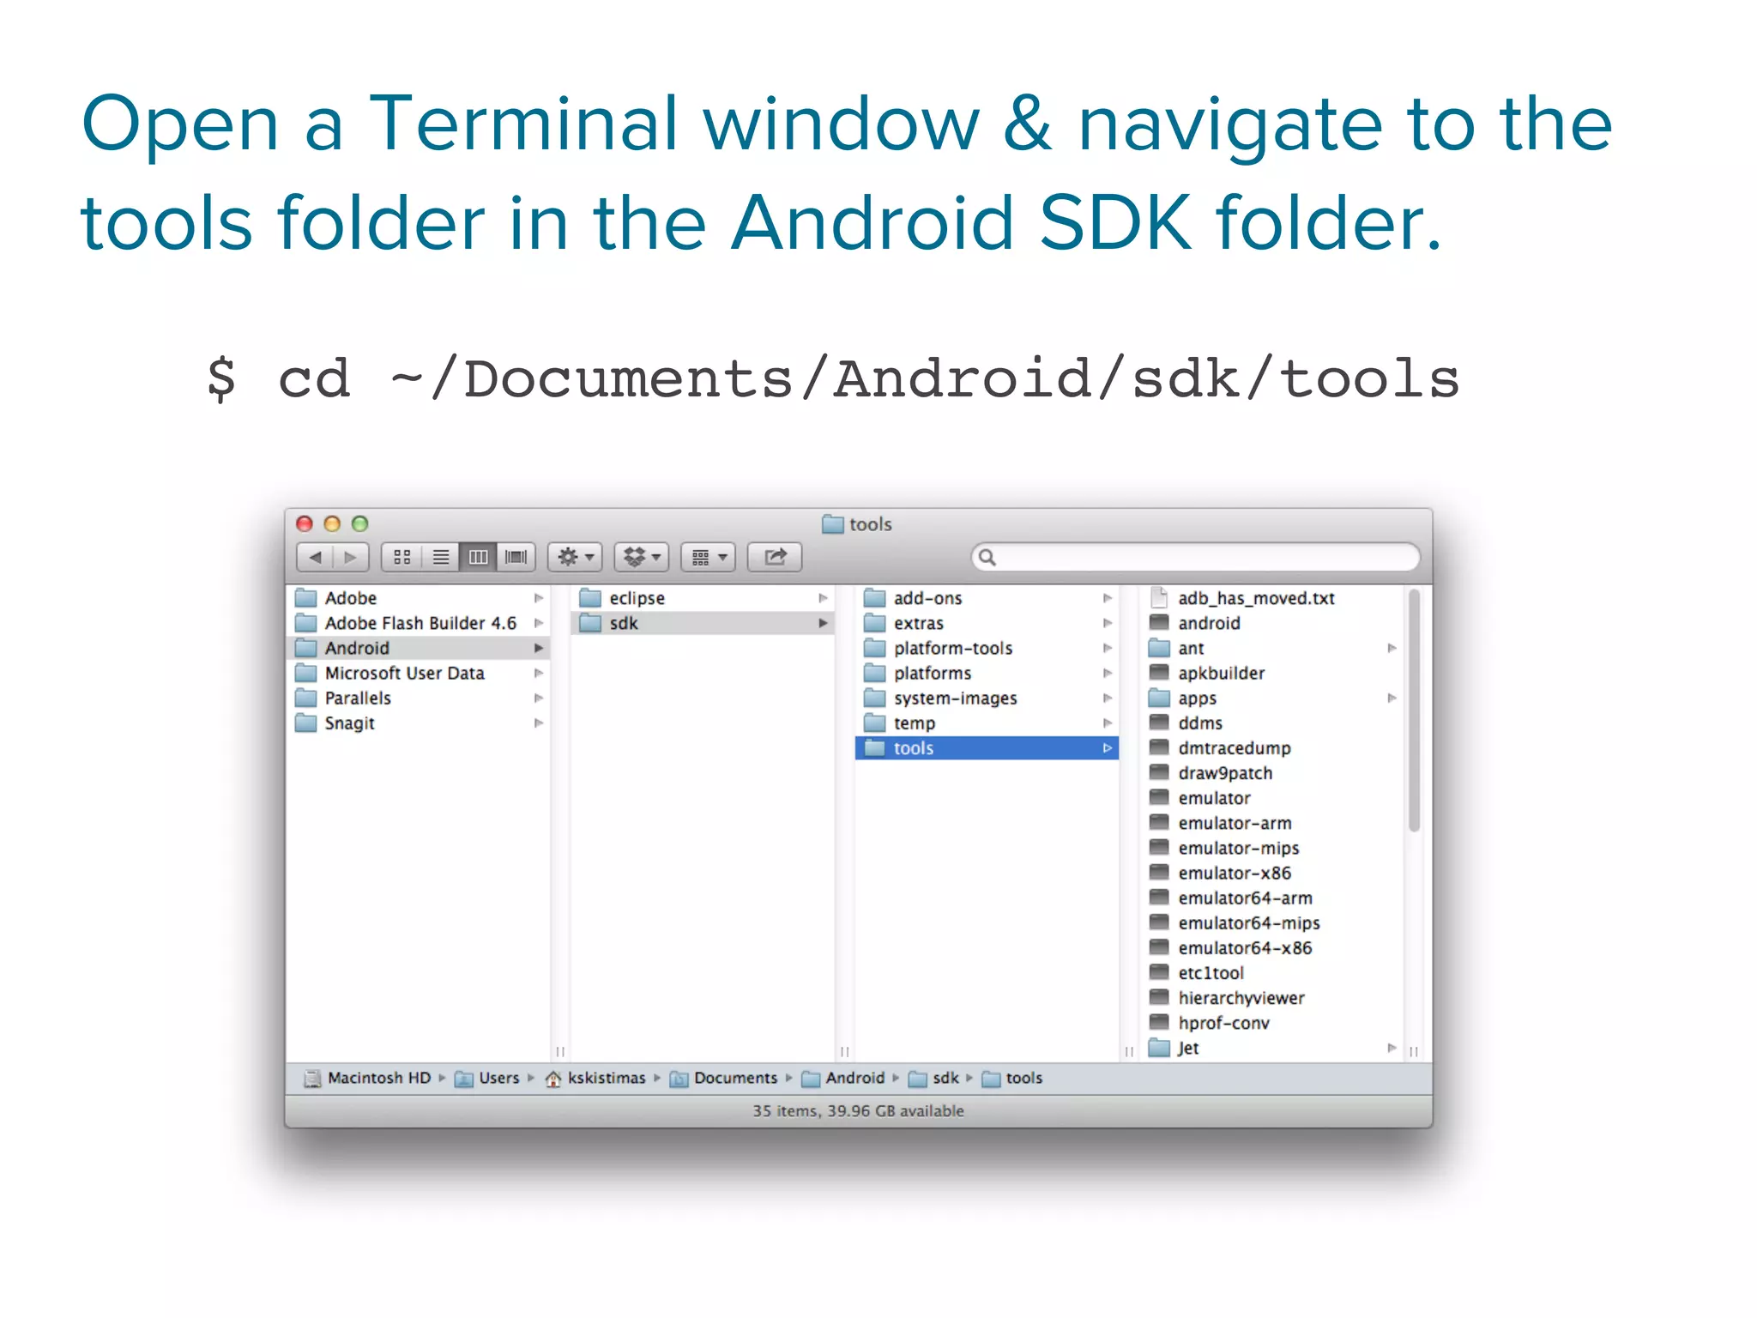Select the emulator-x86 executable
This screenshot has width=1757, height=1318.
[1272, 872]
